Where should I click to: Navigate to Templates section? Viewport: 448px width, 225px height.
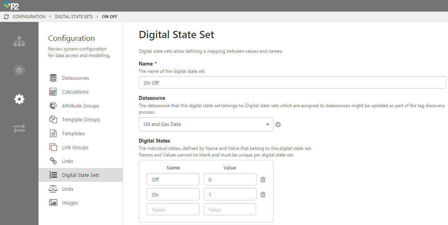tap(73, 134)
